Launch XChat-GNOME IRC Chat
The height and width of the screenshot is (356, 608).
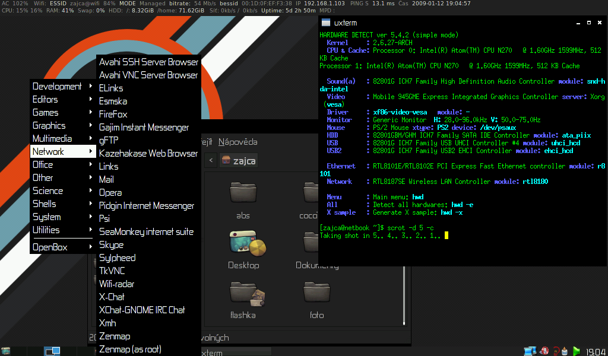click(148, 310)
